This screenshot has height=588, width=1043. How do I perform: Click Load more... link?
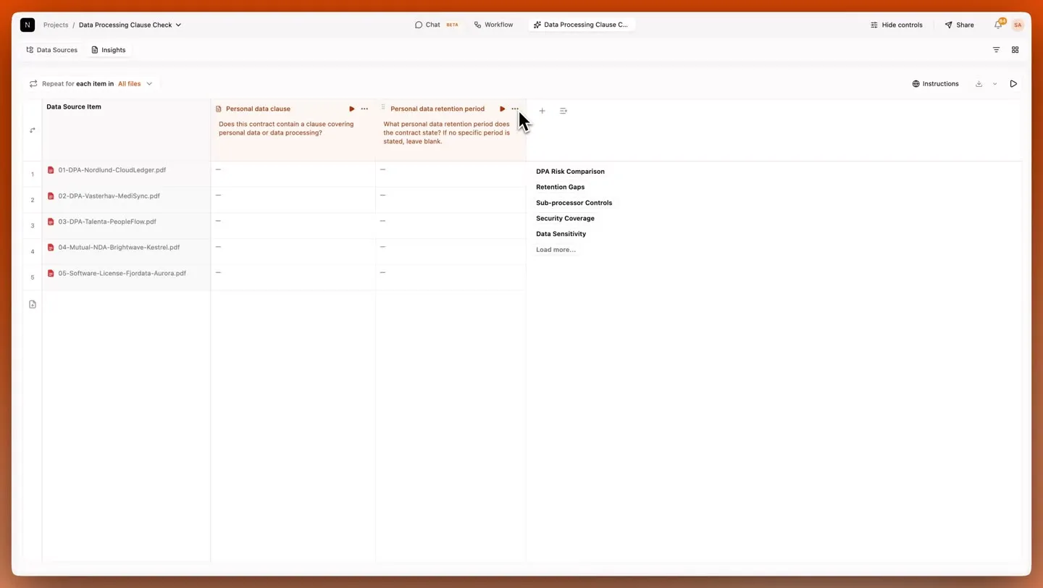click(556, 250)
